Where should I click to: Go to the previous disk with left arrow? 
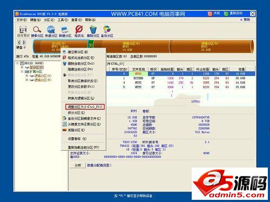coord(19,43)
